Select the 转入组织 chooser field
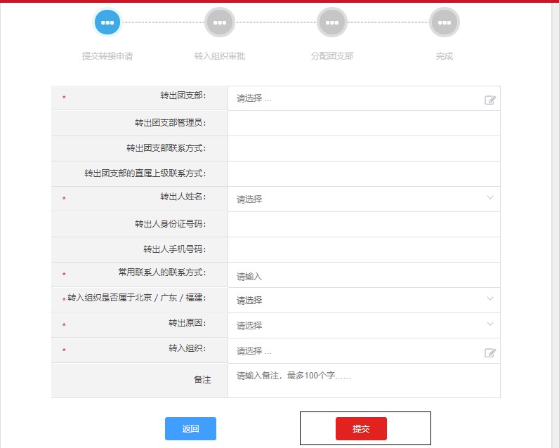This screenshot has height=448, width=559. 356,351
